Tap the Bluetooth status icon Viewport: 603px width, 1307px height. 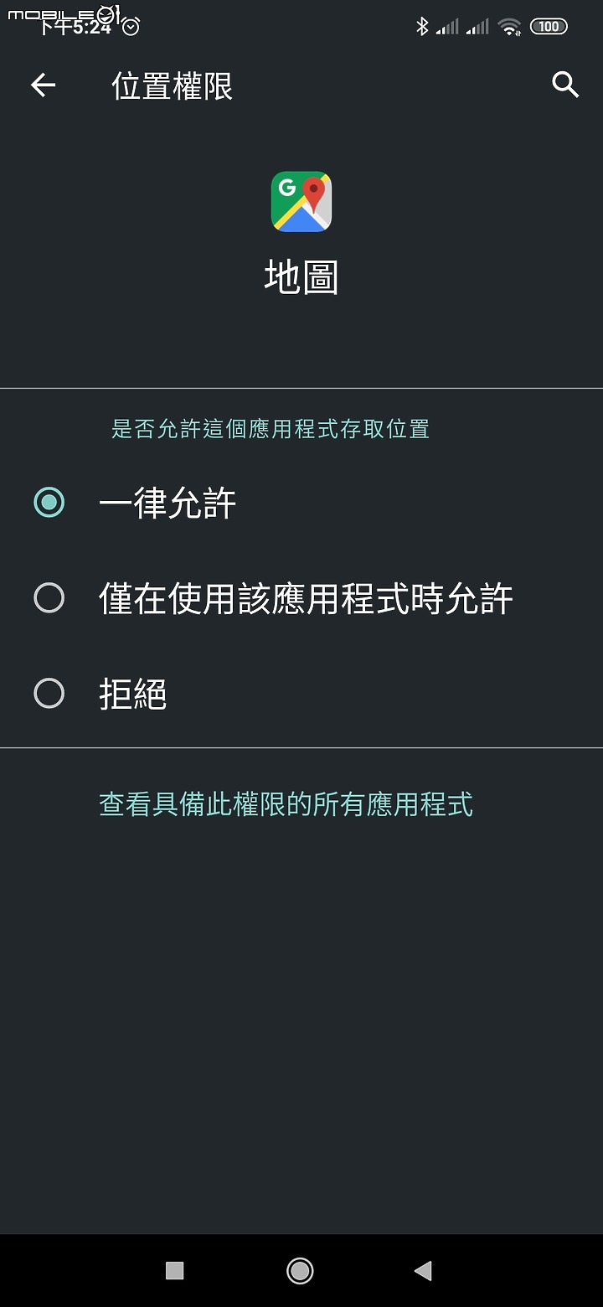422,27
